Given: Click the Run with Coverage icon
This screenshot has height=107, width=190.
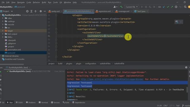Looking at the screenshot, I should point(150,7).
